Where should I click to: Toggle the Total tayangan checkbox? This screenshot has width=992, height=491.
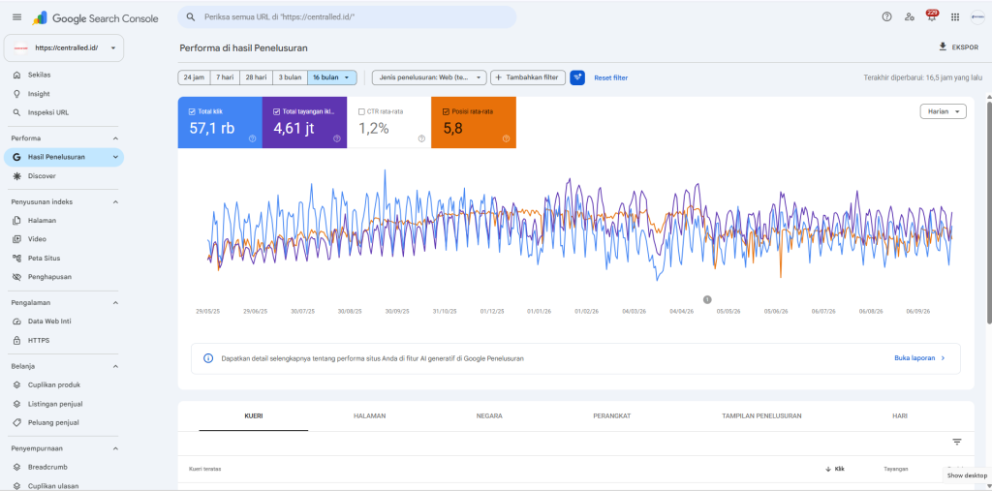click(276, 111)
